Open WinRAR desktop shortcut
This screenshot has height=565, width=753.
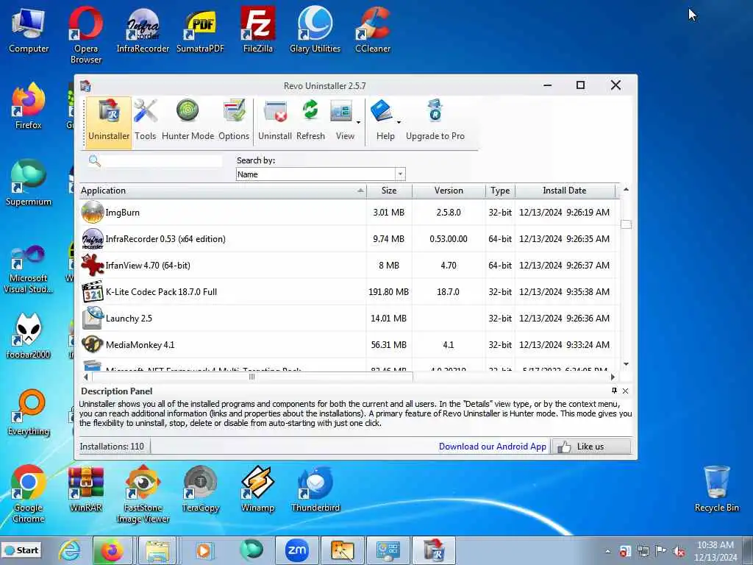tap(86, 489)
